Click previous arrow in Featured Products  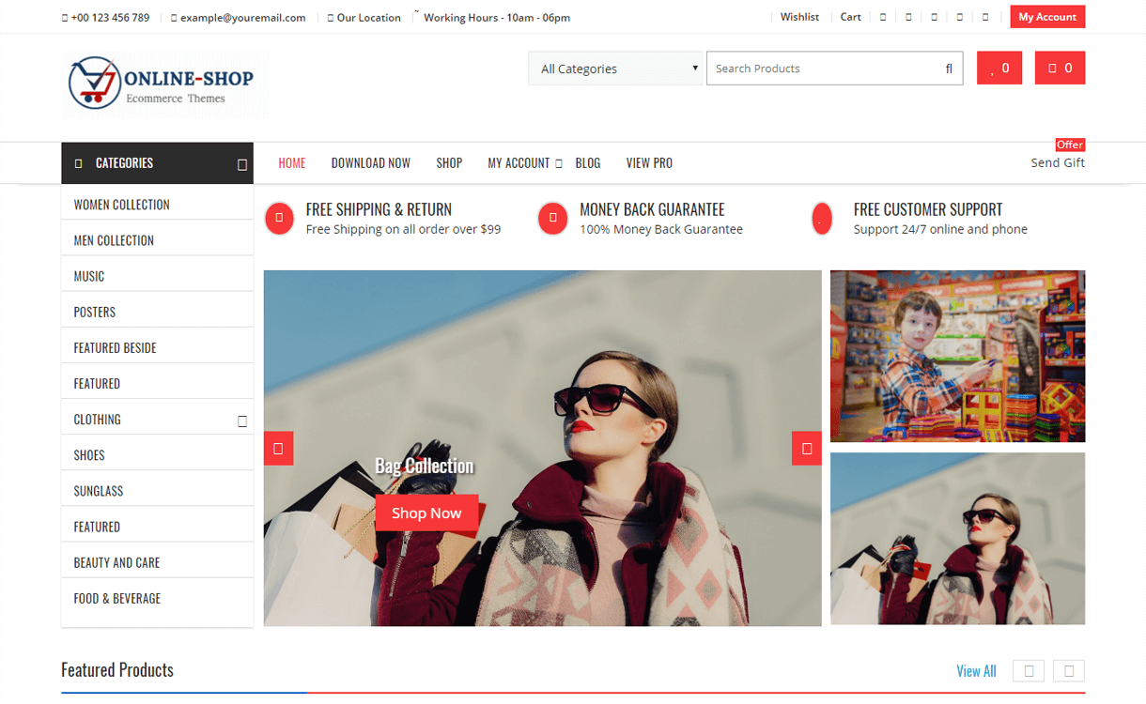coord(1030,671)
